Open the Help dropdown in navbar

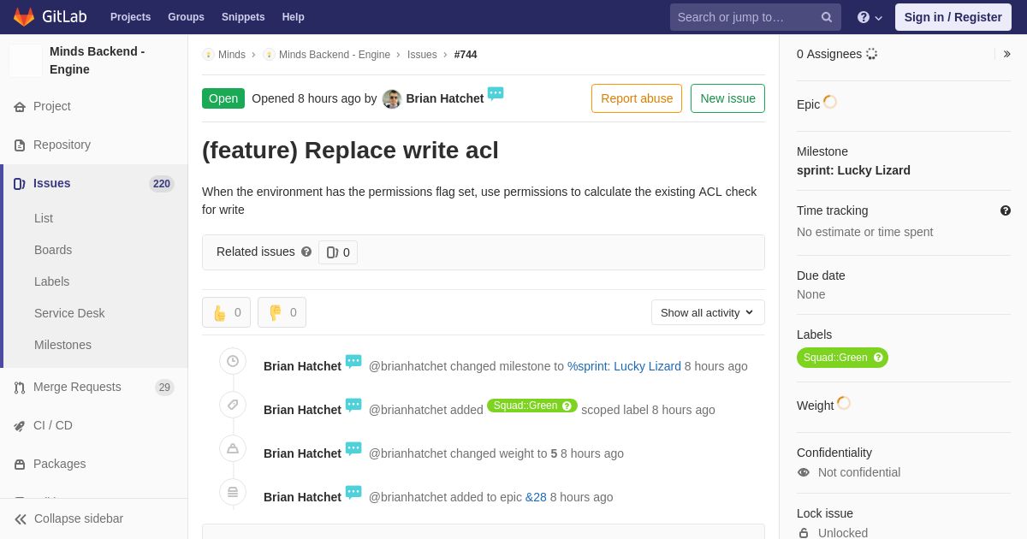click(x=870, y=17)
